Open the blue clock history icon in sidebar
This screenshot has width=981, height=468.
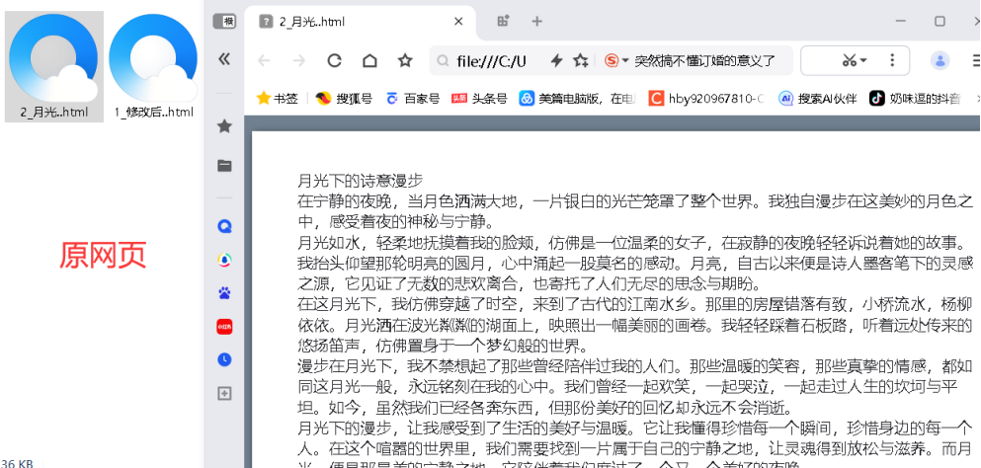coord(224,359)
